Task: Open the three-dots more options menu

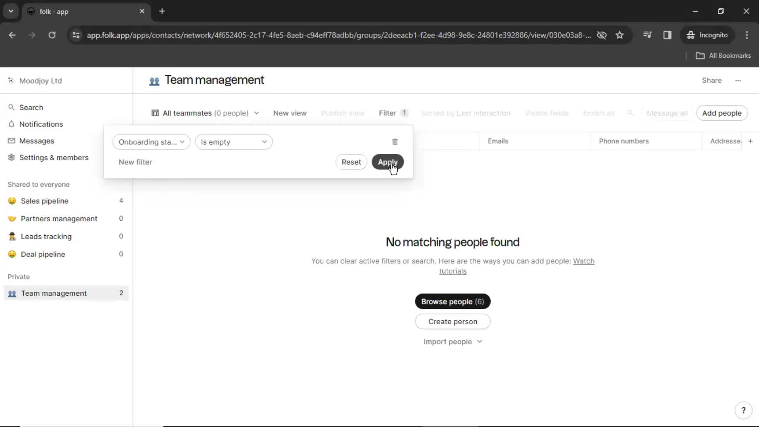Action: point(738,80)
